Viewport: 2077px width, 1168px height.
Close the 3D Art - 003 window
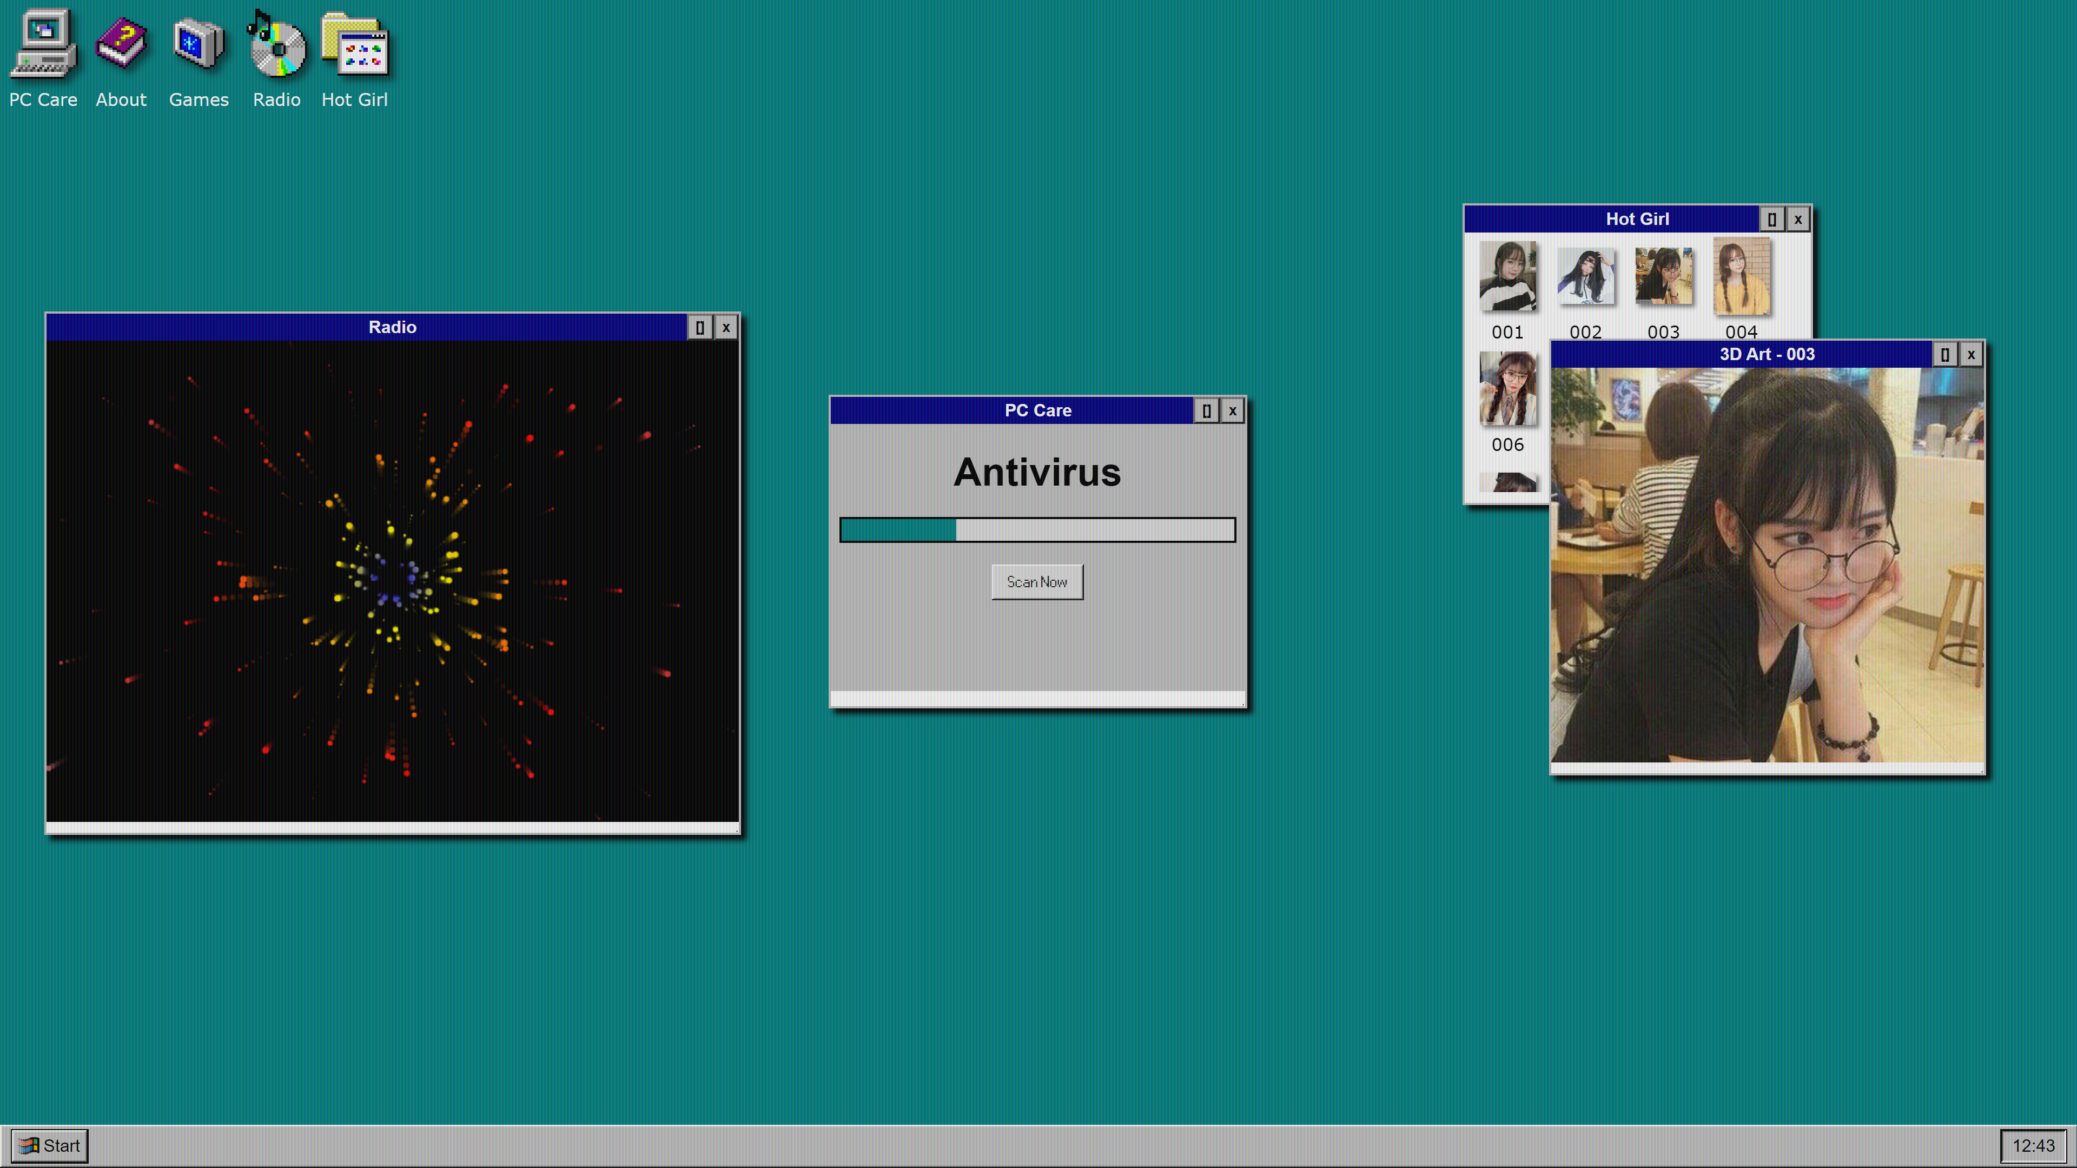click(1970, 354)
